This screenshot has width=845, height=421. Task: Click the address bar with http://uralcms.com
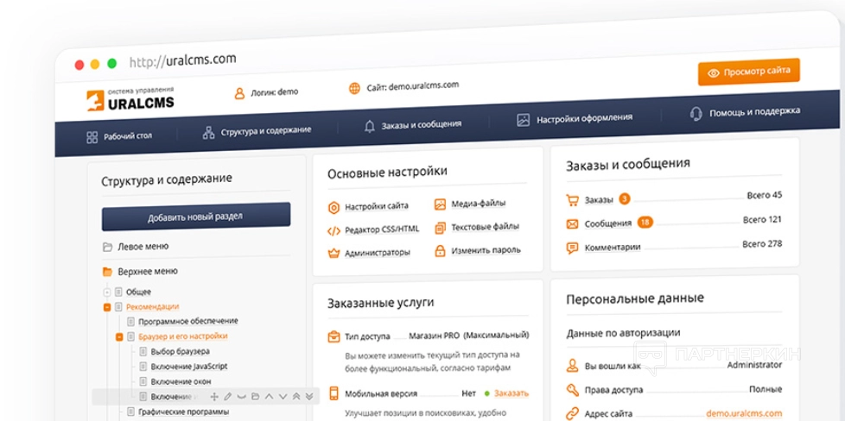182,60
